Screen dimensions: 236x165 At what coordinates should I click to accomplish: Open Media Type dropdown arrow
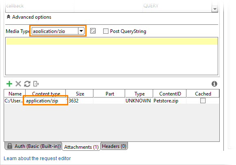pos(81,31)
